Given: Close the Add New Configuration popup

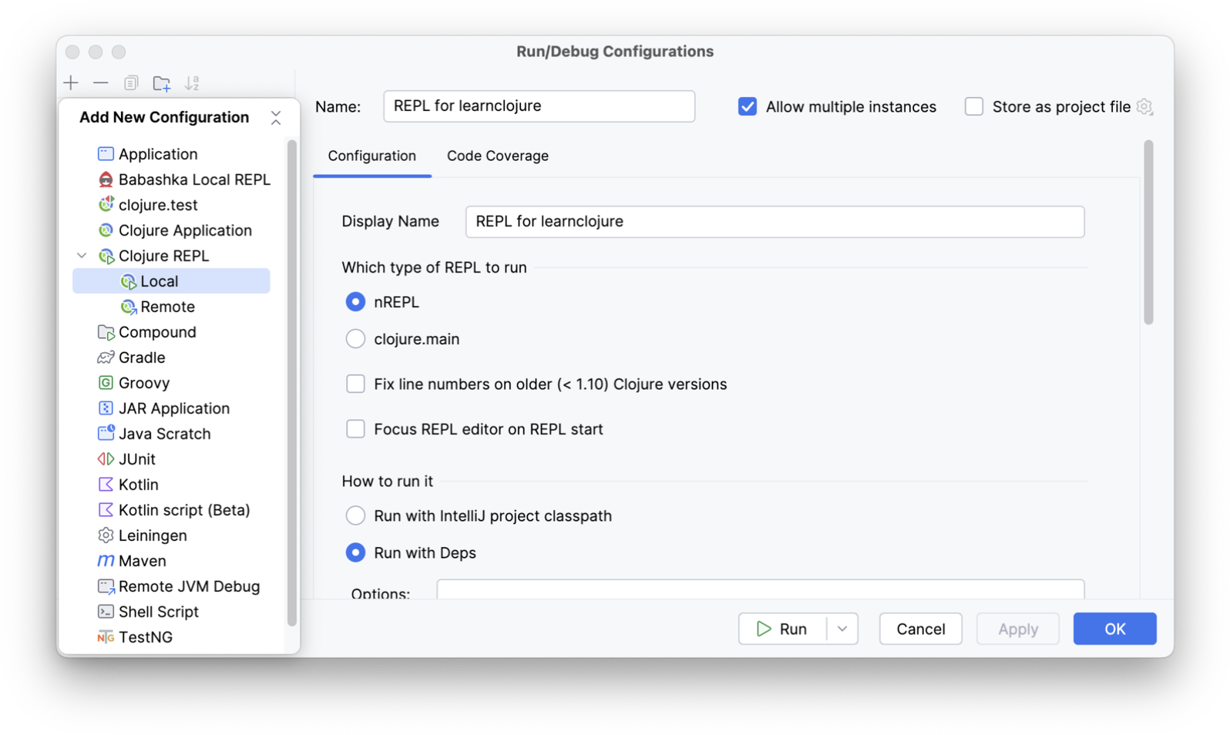Looking at the screenshot, I should [276, 117].
